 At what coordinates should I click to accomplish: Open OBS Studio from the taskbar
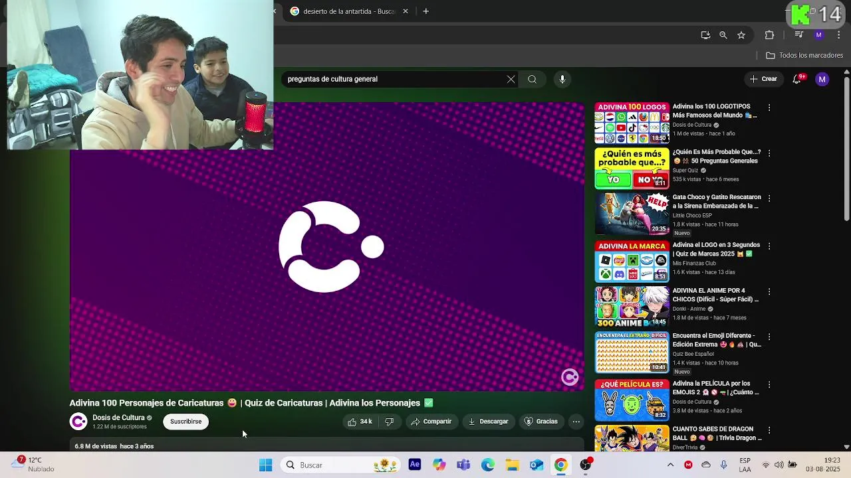click(x=586, y=465)
